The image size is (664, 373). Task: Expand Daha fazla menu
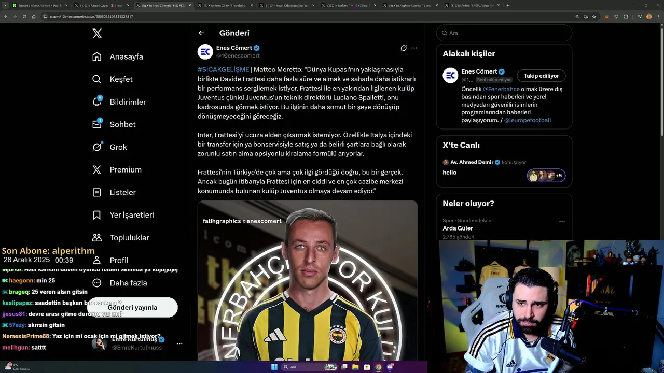pyautogui.click(x=119, y=283)
